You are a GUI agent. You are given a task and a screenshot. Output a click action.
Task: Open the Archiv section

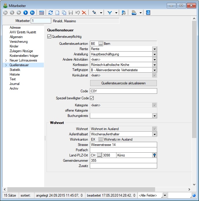tap(14, 88)
